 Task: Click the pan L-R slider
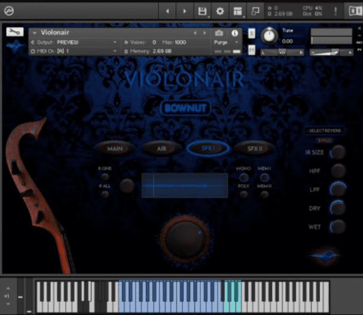point(282,53)
